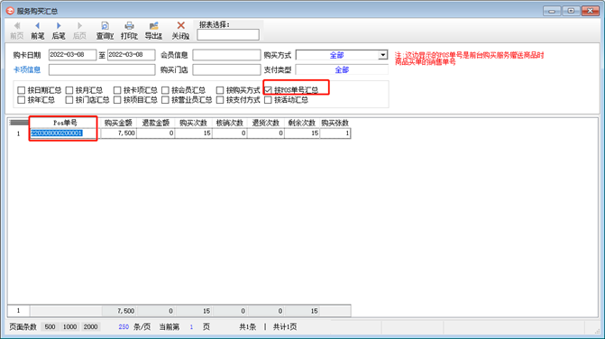Viewport: 605px width, 339px height.
Task: Click 购卡日期 end date field
Action: coord(131,55)
